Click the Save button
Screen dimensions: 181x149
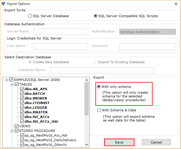click(119, 142)
